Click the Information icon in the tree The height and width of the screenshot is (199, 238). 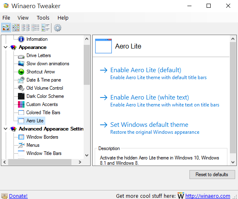pyautogui.click(x=21, y=39)
